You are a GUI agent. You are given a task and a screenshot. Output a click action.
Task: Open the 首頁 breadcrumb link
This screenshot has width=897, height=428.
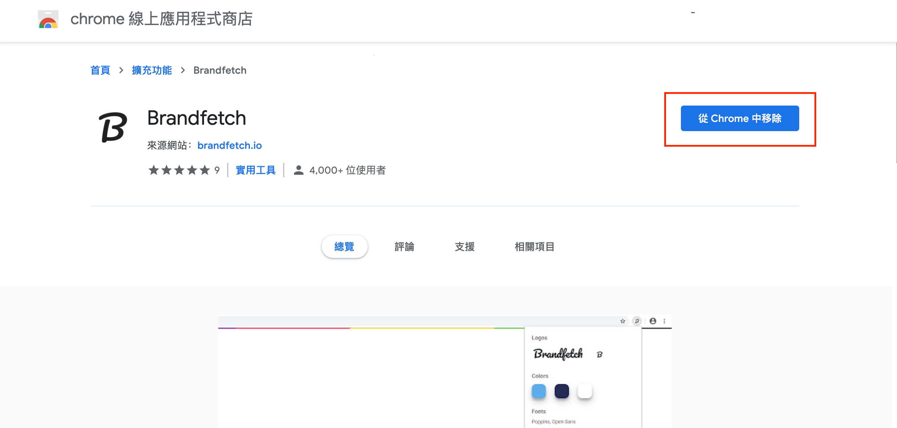click(x=100, y=70)
